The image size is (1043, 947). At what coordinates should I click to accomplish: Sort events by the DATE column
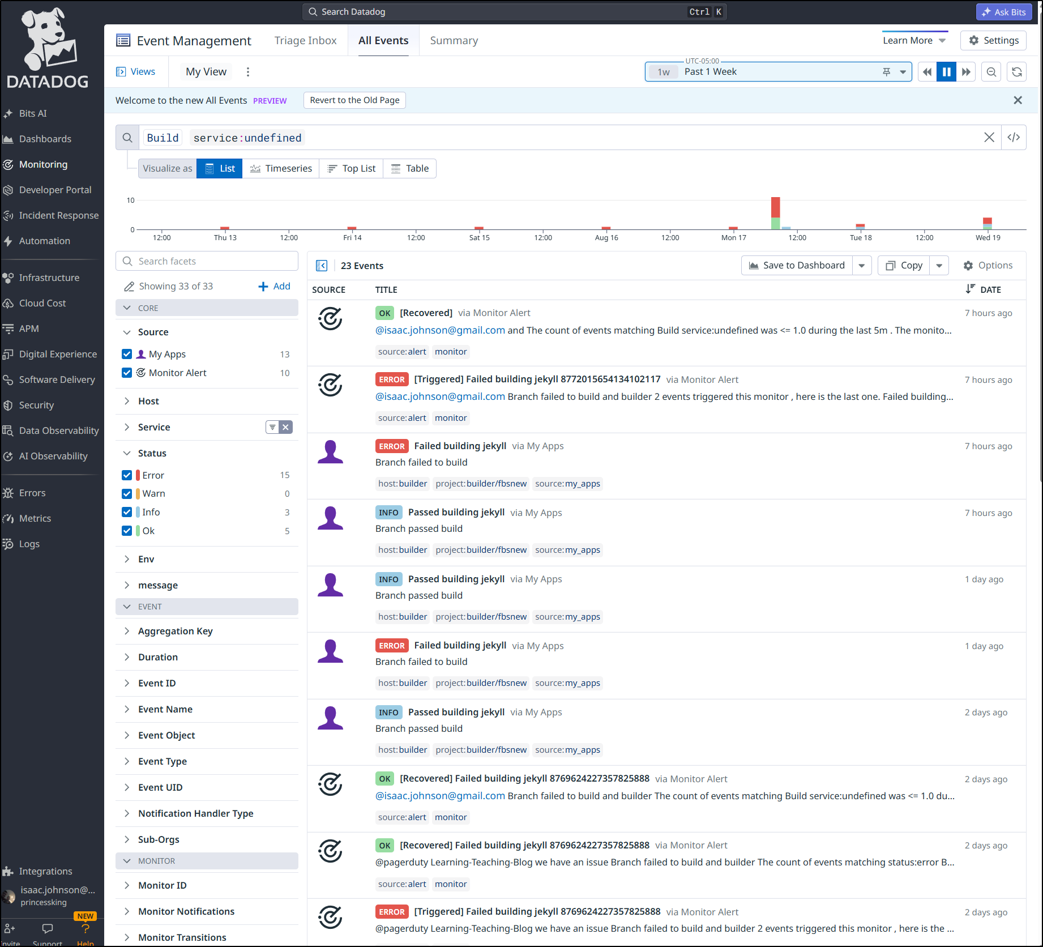pyautogui.click(x=984, y=289)
